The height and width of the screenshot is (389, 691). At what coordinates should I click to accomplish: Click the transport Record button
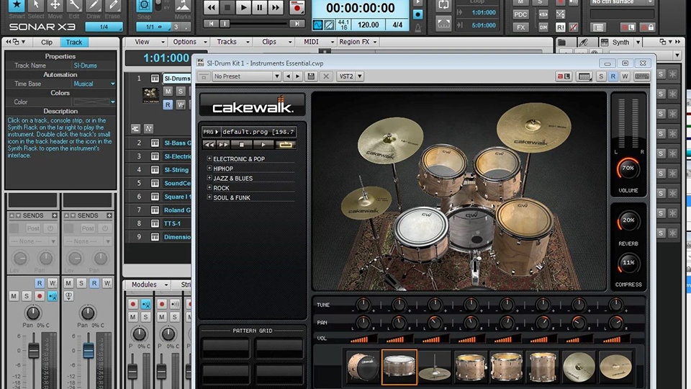click(x=297, y=7)
